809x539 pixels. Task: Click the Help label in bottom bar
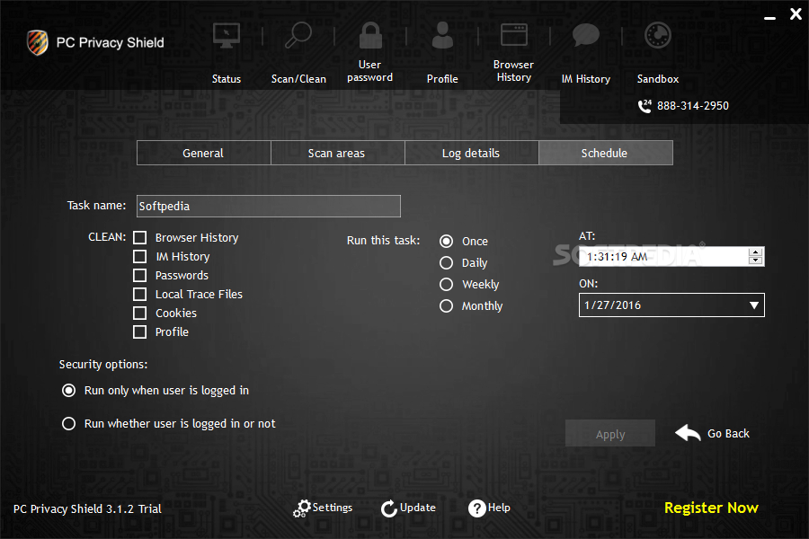coord(499,508)
